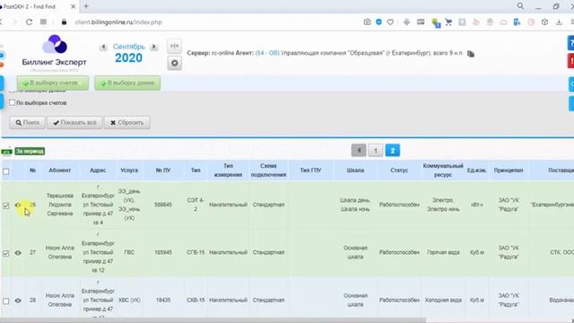Click the 'В выборку счетов' green button
This screenshot has height=323, width=574.
(53, 83)
